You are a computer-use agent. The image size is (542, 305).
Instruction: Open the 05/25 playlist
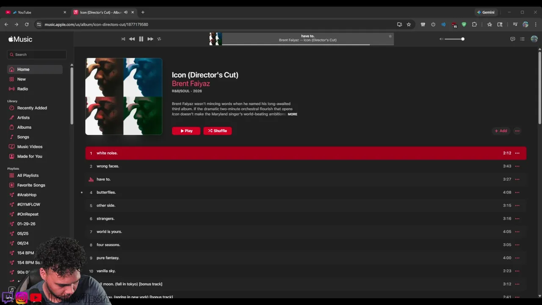[35, 234]
